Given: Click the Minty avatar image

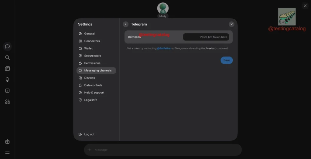Looking at the screenshot, I should pyautogui.click(x=163, y=8).
